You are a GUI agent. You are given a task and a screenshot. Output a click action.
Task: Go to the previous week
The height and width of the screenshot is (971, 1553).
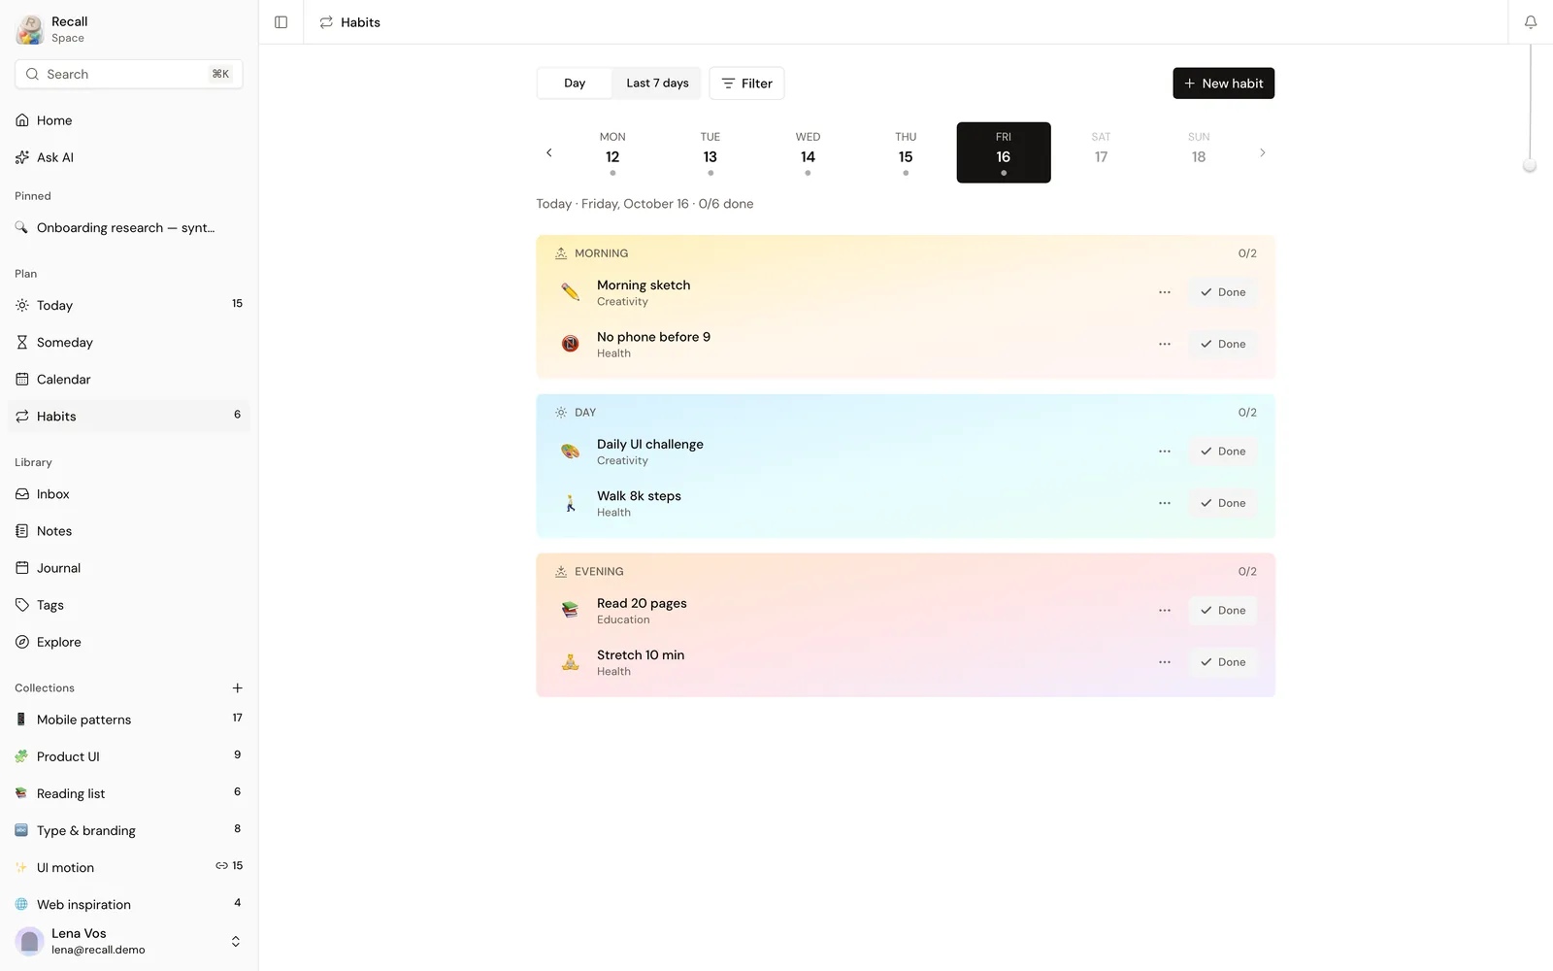(x=549, y=152)
